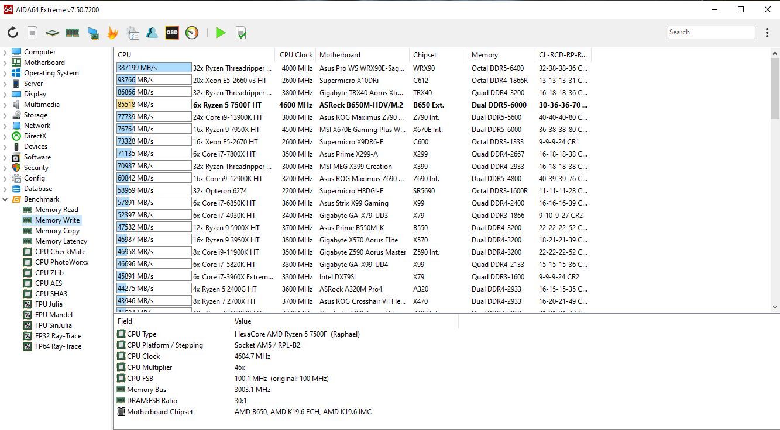Open the CPUID chip icon in toolbar
The width and height of the screenshot is (780, 430).
(52, 33)
